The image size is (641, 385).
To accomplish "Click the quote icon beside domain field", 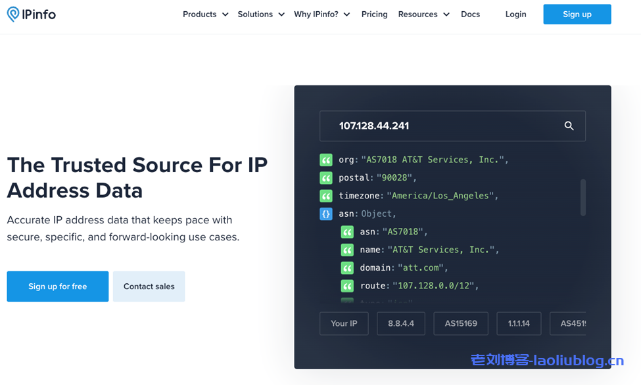I will 347,268.
